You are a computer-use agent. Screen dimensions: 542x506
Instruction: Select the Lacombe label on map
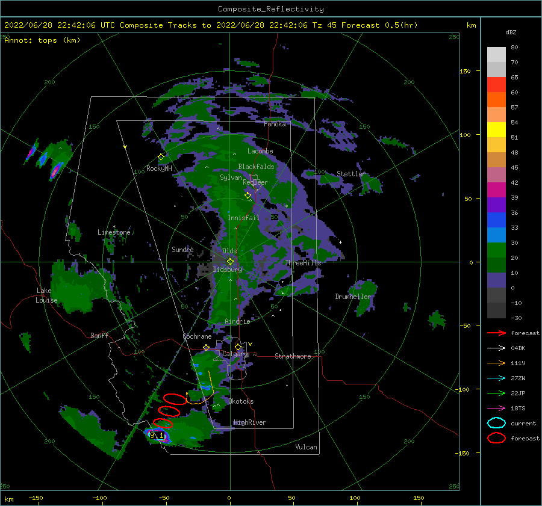point(260,151)
